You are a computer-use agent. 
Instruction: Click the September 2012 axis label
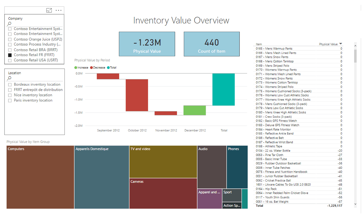pyautogui.click(x=108, y=130)
